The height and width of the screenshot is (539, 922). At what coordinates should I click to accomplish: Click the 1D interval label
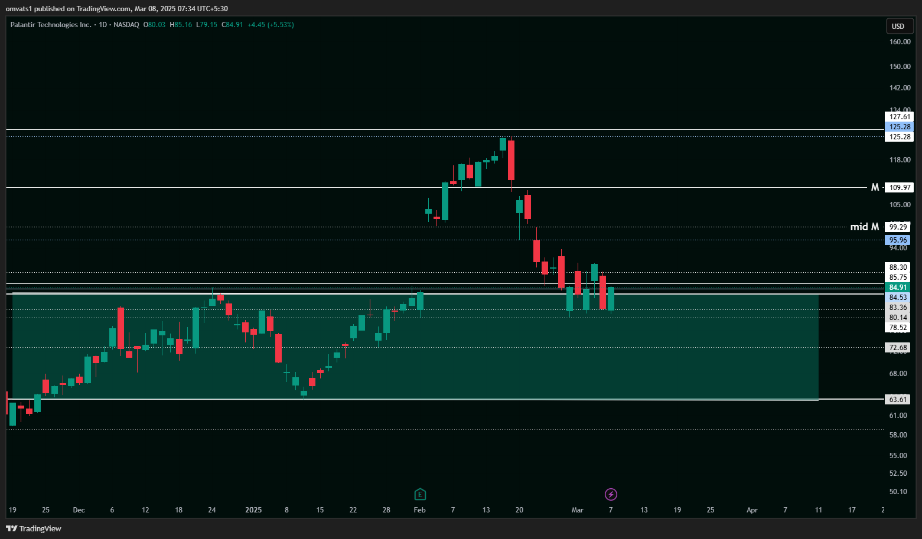tap(103, 25)
